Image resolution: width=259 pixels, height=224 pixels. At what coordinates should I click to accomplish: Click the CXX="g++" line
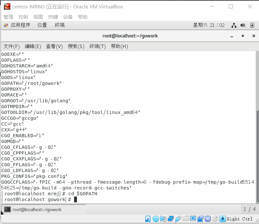tap(14, 130)
